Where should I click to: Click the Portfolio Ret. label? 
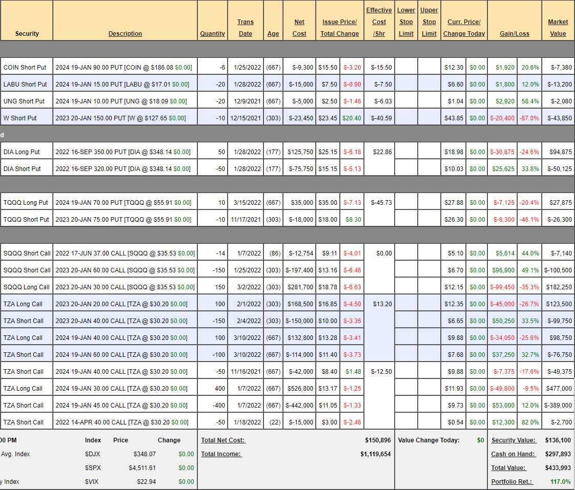tap(512, 482)
